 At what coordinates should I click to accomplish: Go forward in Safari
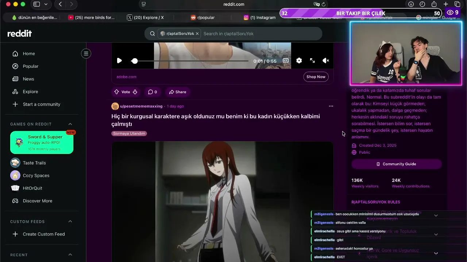pyautogui.click(x=72, y=4)
